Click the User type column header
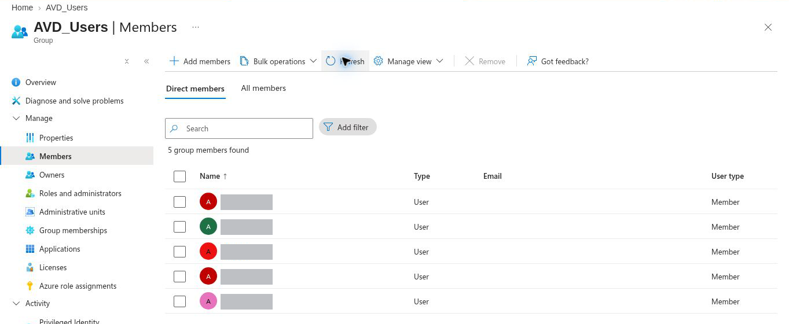 (728, 176)
